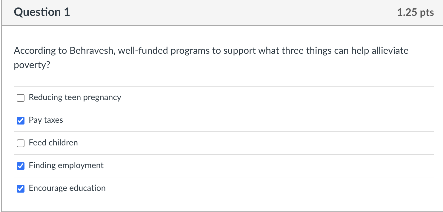Image resolution: width=443 pixels, height=212 pixels.
Task: Click the divider below the question text
Action: click(221, 87)
